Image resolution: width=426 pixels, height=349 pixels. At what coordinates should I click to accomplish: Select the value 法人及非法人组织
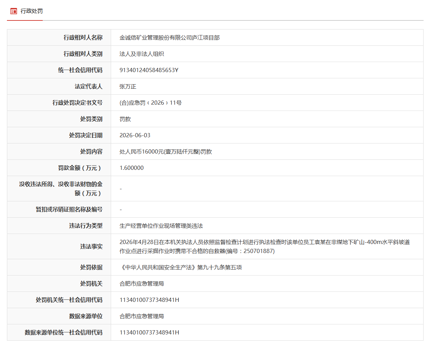coord(142,54)
